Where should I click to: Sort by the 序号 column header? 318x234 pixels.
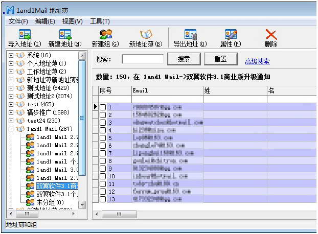click(x=115, y=90)
